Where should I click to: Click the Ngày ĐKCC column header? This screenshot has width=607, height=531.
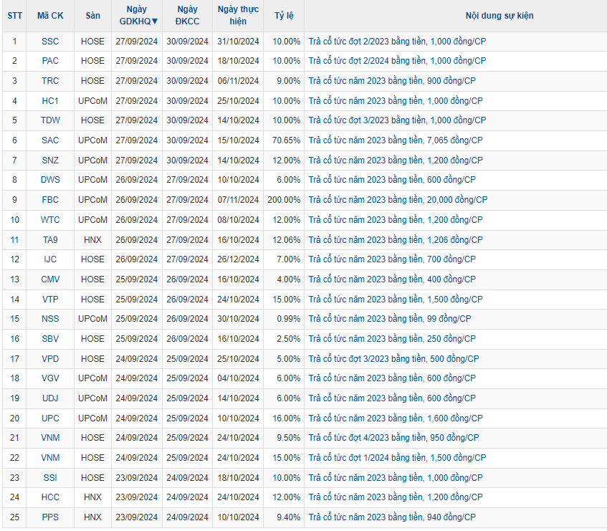(187, 16)
